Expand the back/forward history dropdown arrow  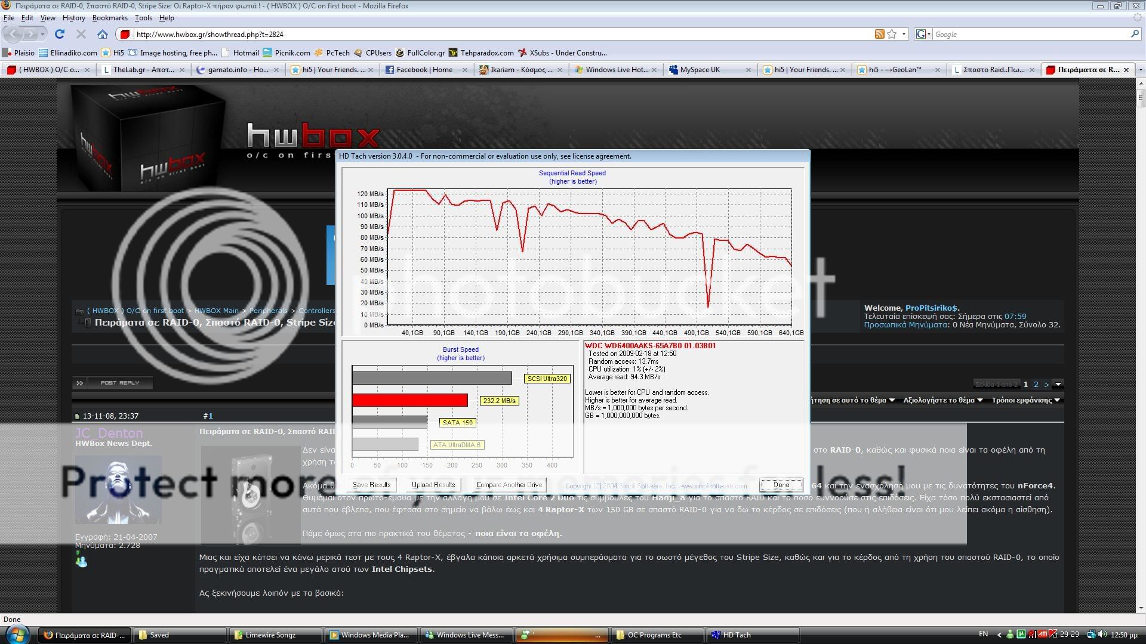(x=42, y=34)
